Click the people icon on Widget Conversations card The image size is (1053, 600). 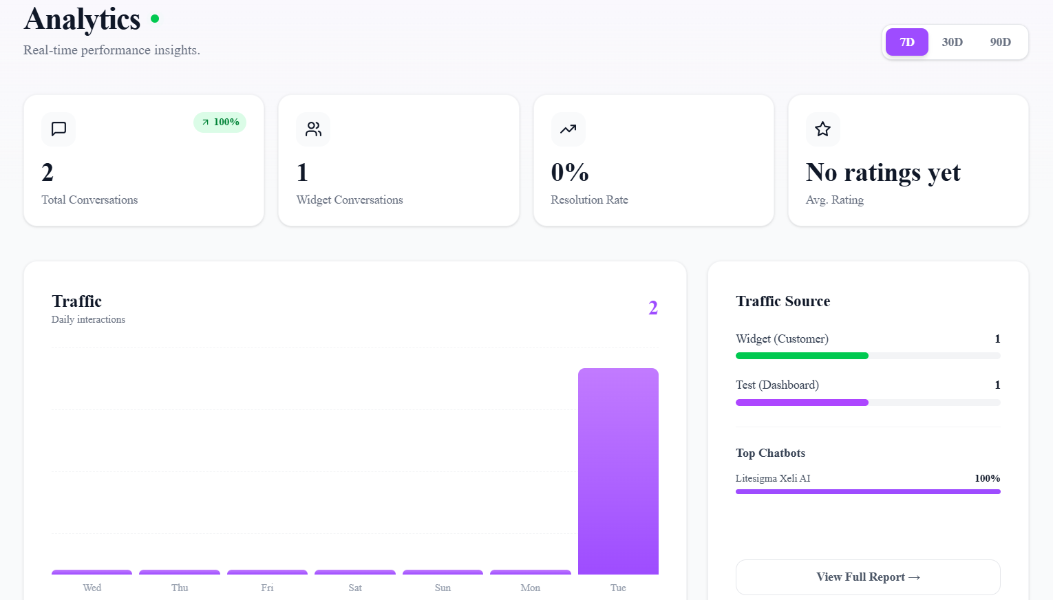313,129
